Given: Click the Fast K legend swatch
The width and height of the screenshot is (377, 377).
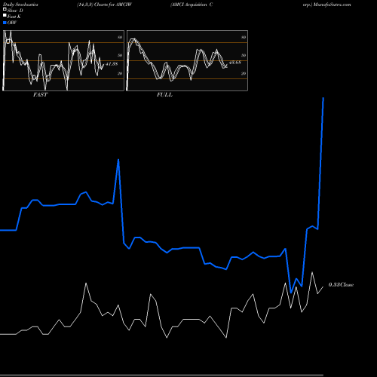Looking at the screenshot, I should click(x=5, y=16).
